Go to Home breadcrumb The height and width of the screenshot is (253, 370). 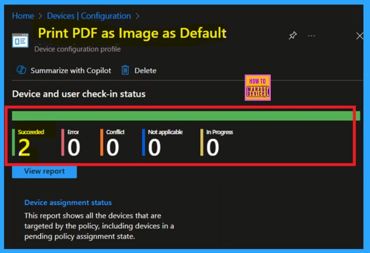coord(23,16)
